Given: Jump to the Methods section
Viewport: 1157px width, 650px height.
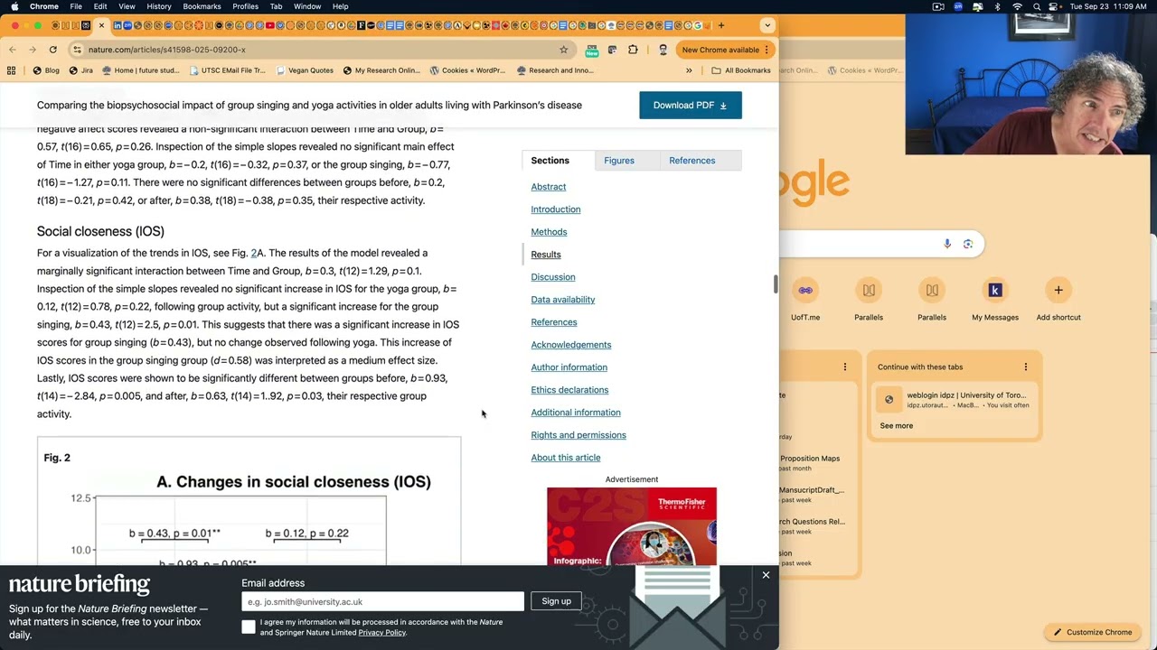Looking at the screenshot, I should (549, 232).
